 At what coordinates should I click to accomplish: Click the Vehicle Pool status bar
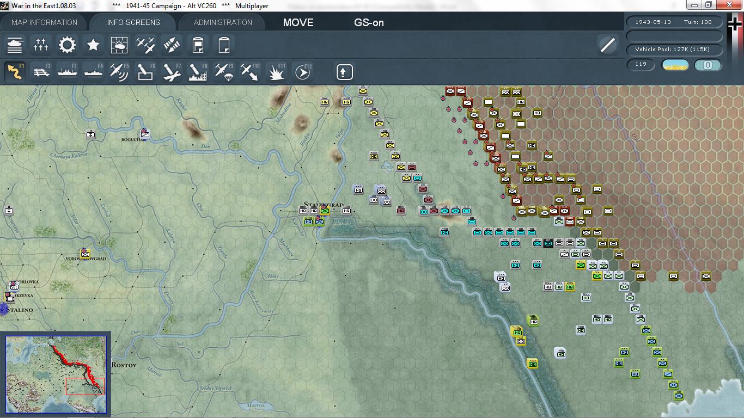tap(674, 49)
